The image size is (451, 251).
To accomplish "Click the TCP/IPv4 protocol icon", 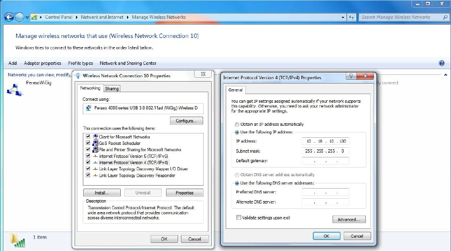I will pyautogui.click(x=95, y=162).
